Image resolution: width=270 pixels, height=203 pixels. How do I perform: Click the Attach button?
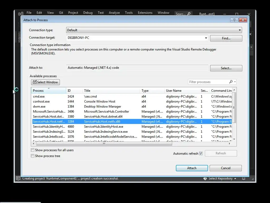pos(192,168)
